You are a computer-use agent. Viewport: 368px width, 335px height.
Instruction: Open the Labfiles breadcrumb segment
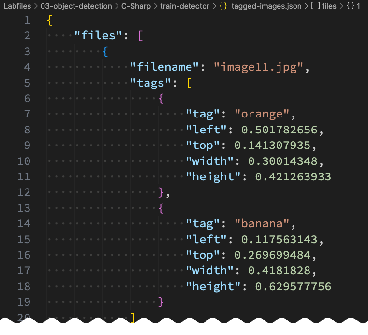pyautogui.click(x=17, y=6)
